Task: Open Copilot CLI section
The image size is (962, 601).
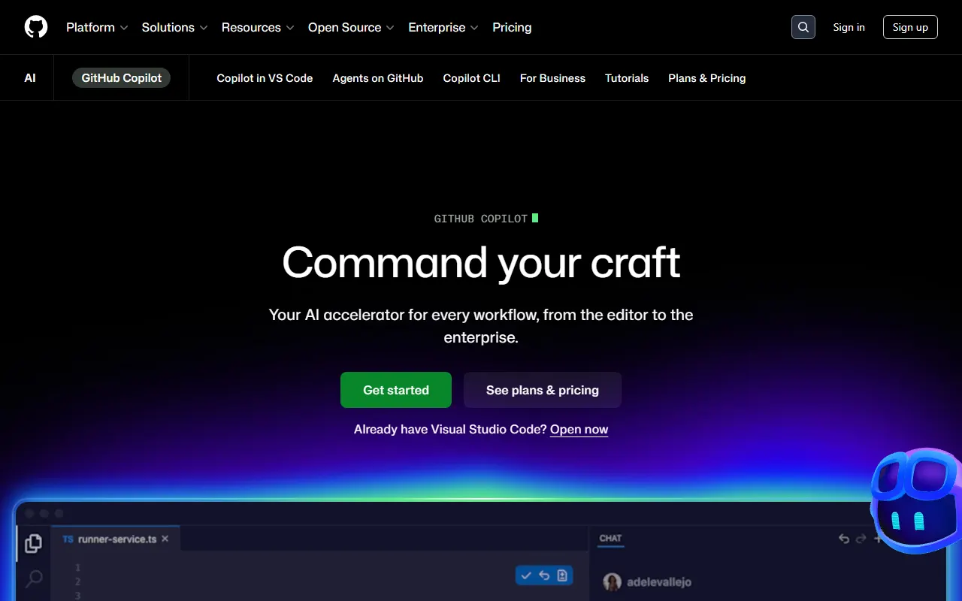Action: point(471,78)
